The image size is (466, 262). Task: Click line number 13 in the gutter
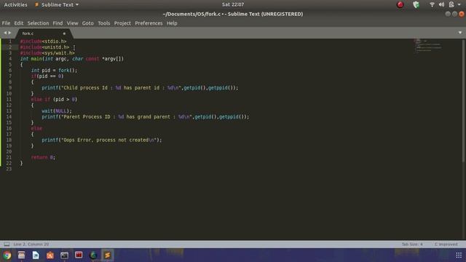point(9,111)
